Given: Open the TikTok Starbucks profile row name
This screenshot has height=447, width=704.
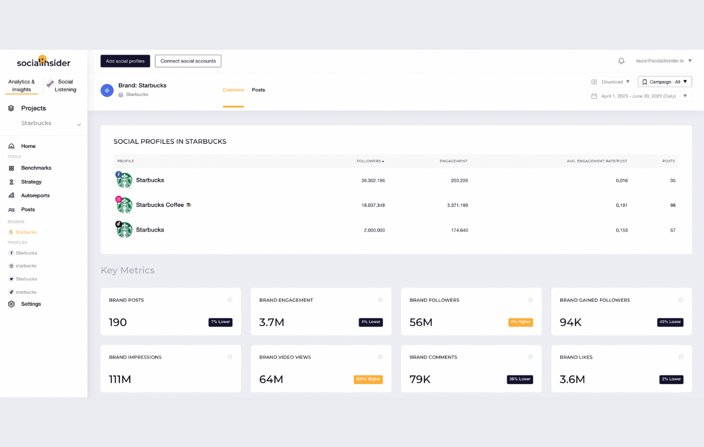Looking at the screenshot, I should (x=150, y=230).
